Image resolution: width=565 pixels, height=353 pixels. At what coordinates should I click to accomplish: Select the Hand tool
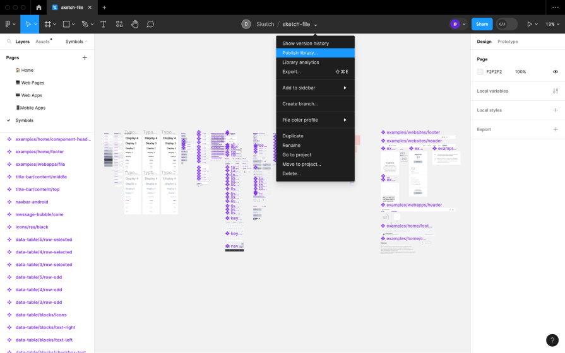tap(134, 24)
